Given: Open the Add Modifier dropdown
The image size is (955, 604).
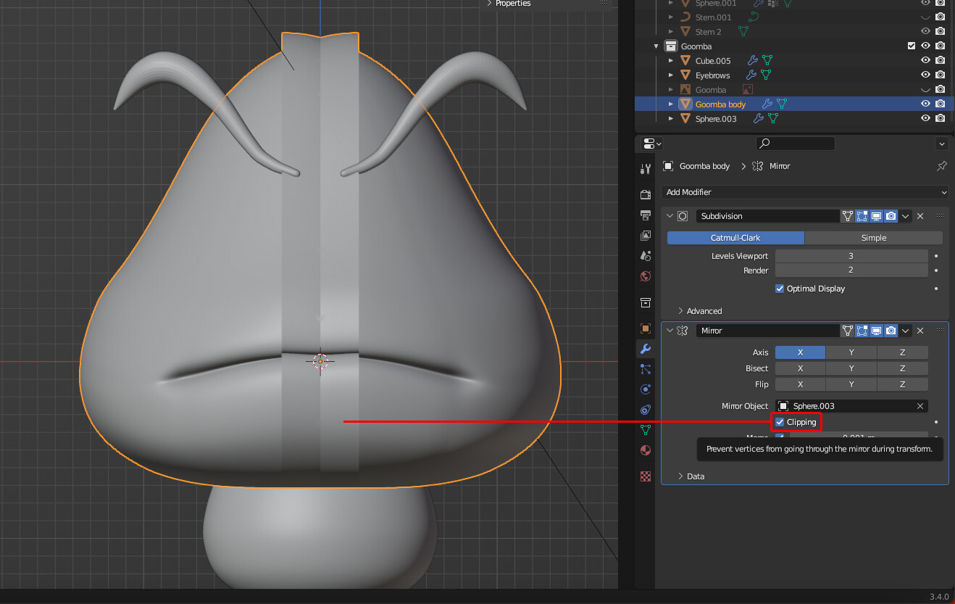Looking at the screenshot, I should 804,192.
